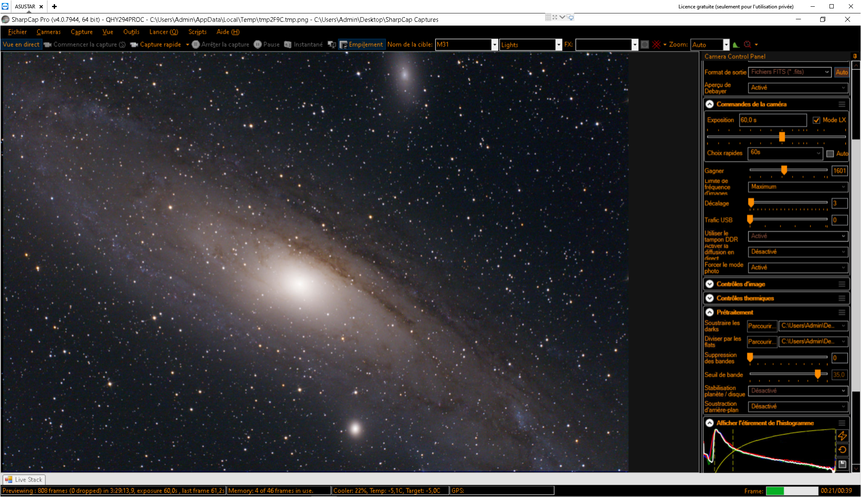Collapse the Commandes de la caméra section

click(710, 104)
